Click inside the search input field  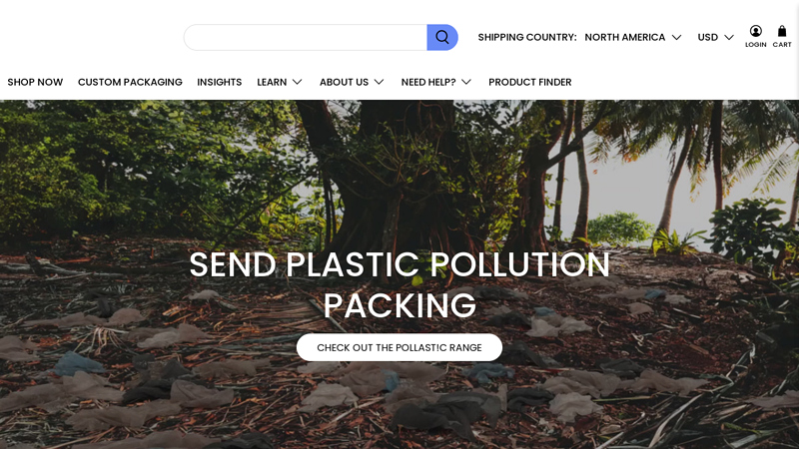(x=306, y=37)
